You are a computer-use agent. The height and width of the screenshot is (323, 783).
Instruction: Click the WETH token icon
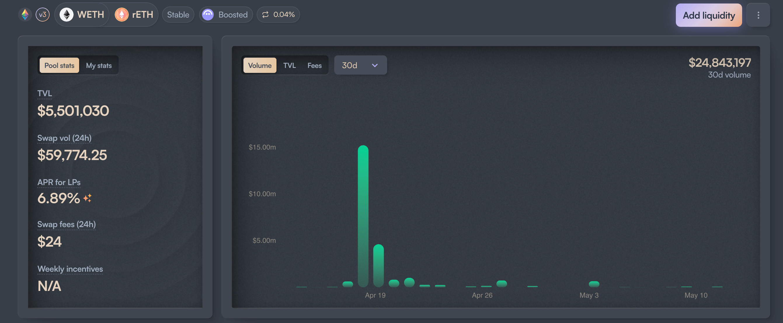66,15
